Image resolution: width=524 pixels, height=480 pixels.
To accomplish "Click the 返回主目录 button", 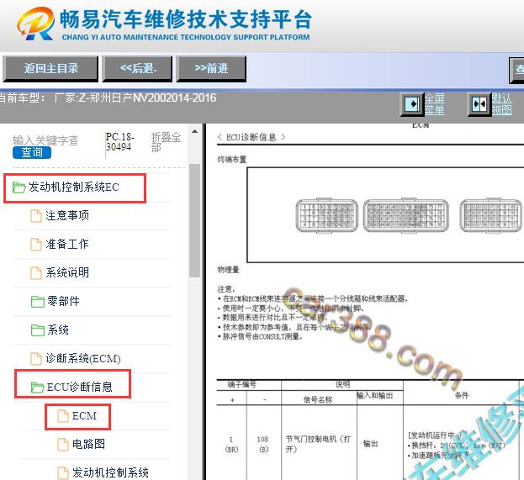I will [x=50, y=68].
